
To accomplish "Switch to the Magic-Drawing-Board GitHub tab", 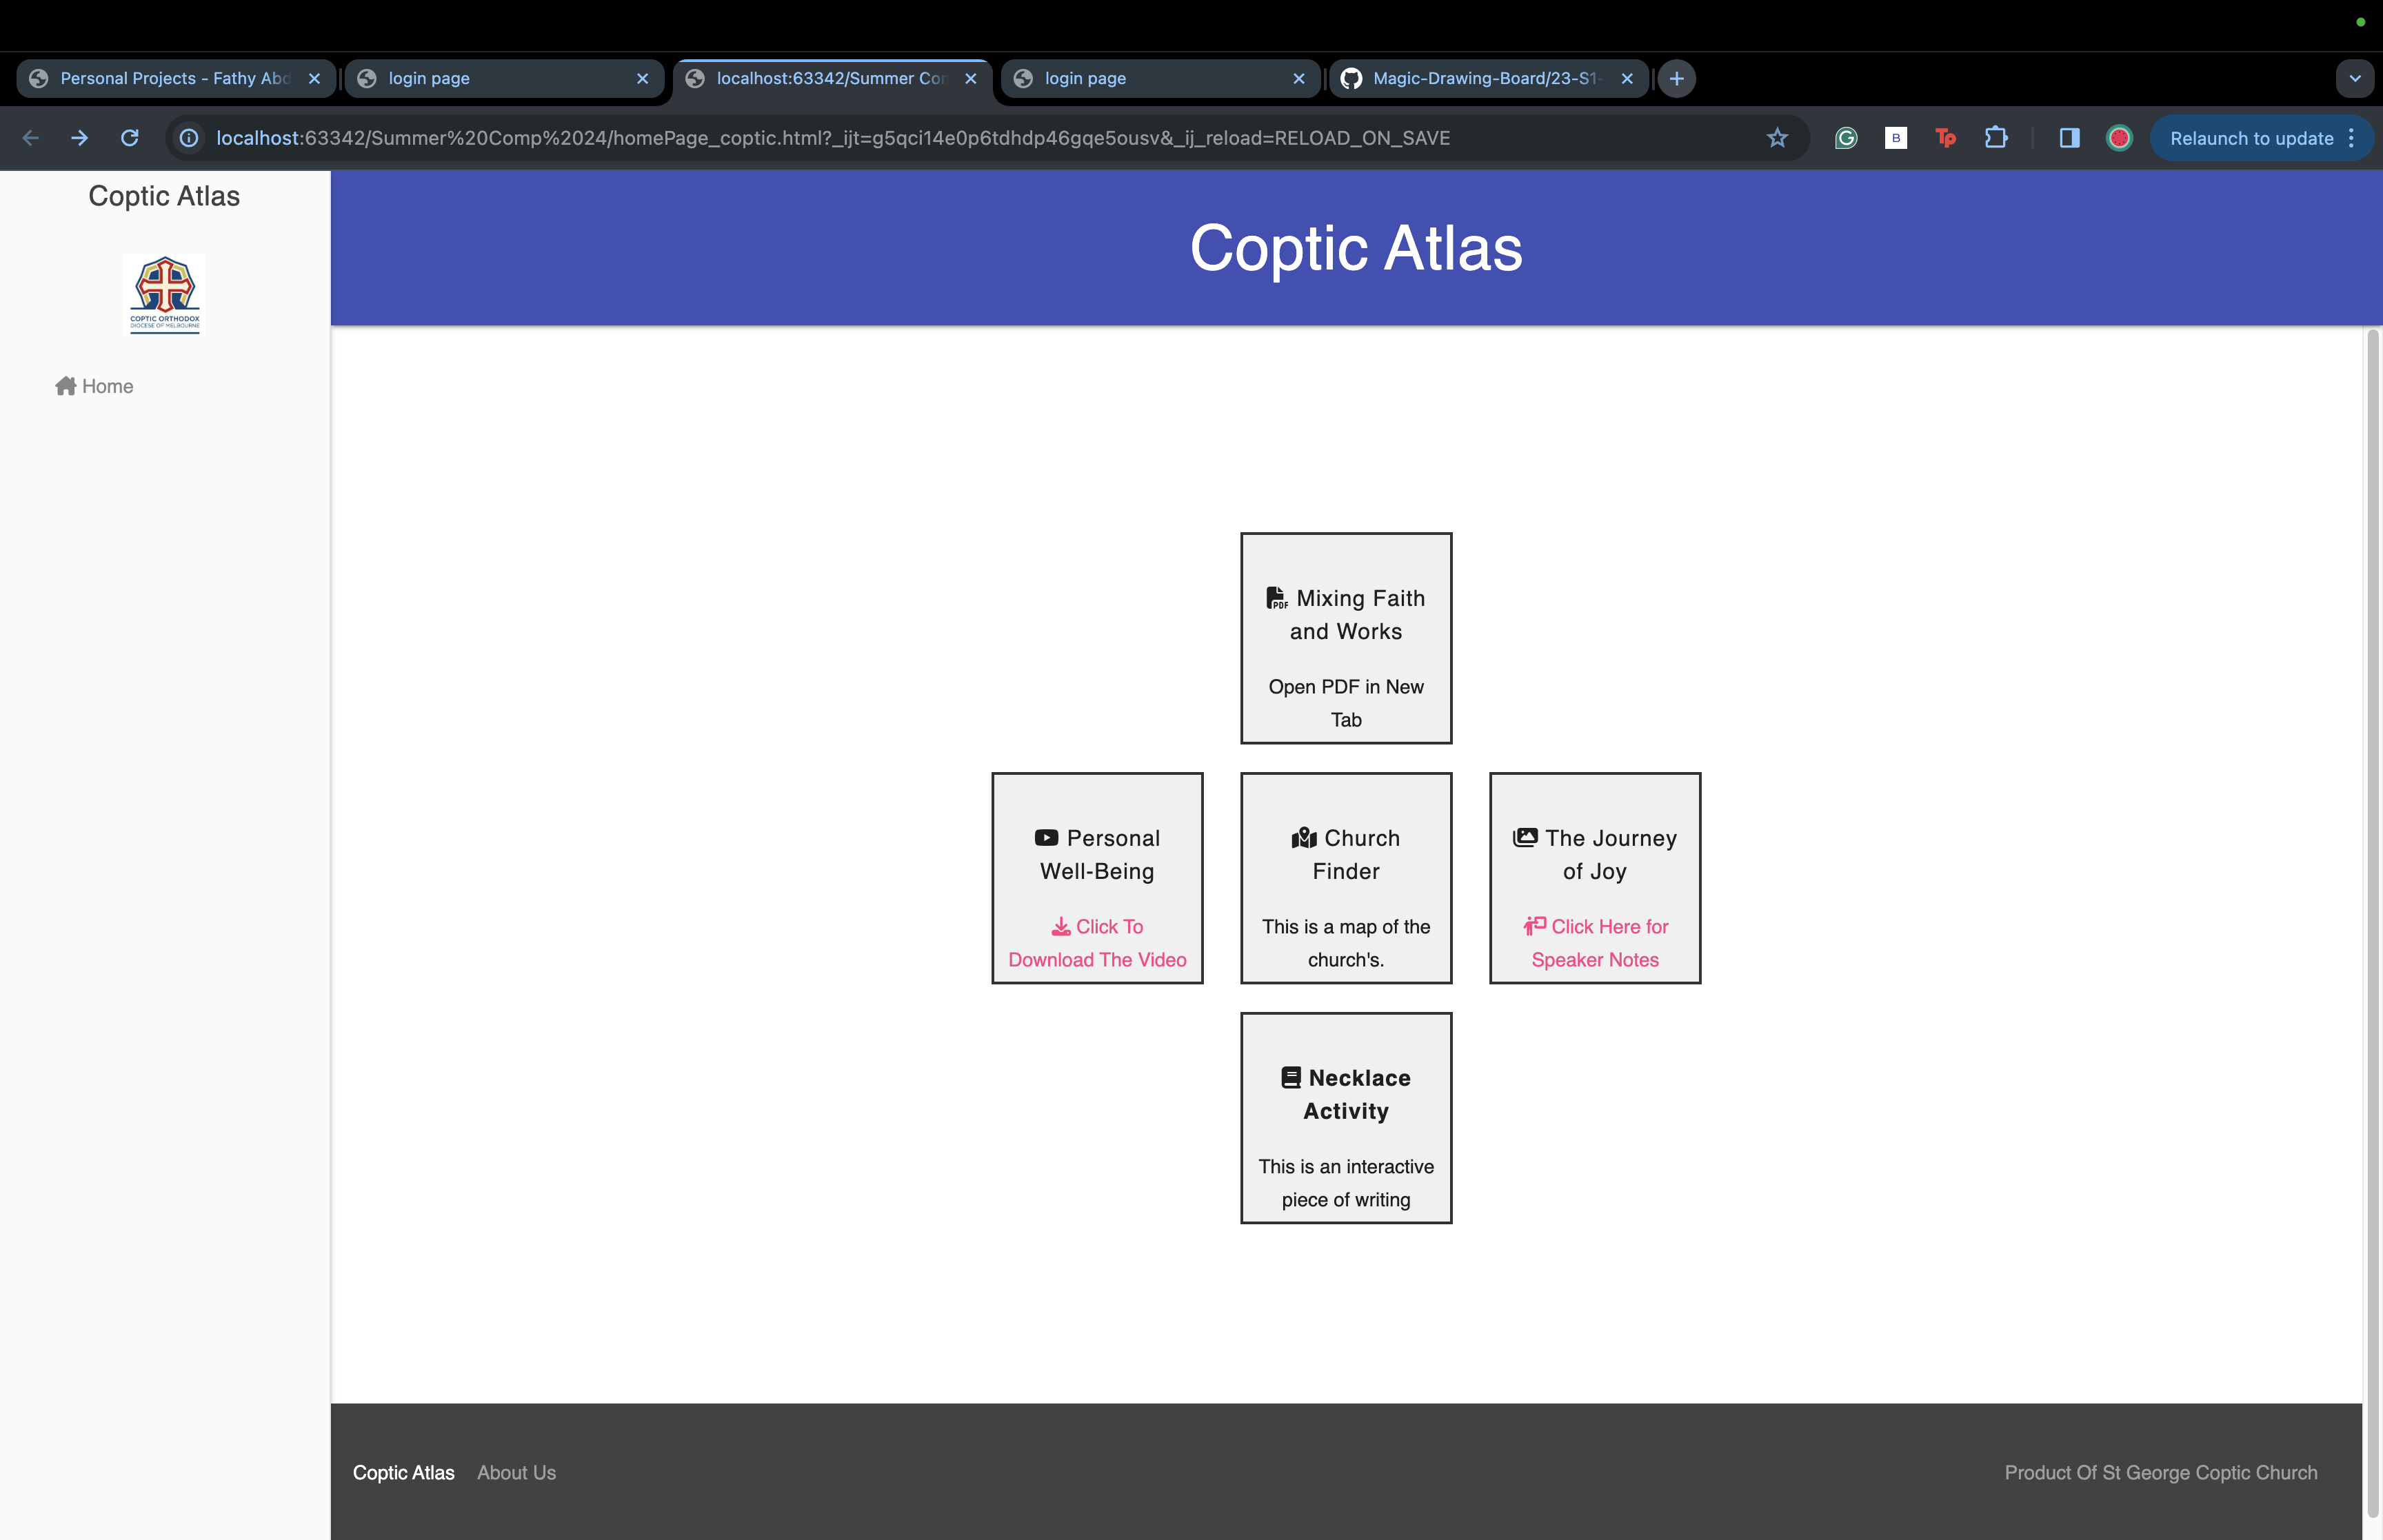I will (x=1485, y=78).
